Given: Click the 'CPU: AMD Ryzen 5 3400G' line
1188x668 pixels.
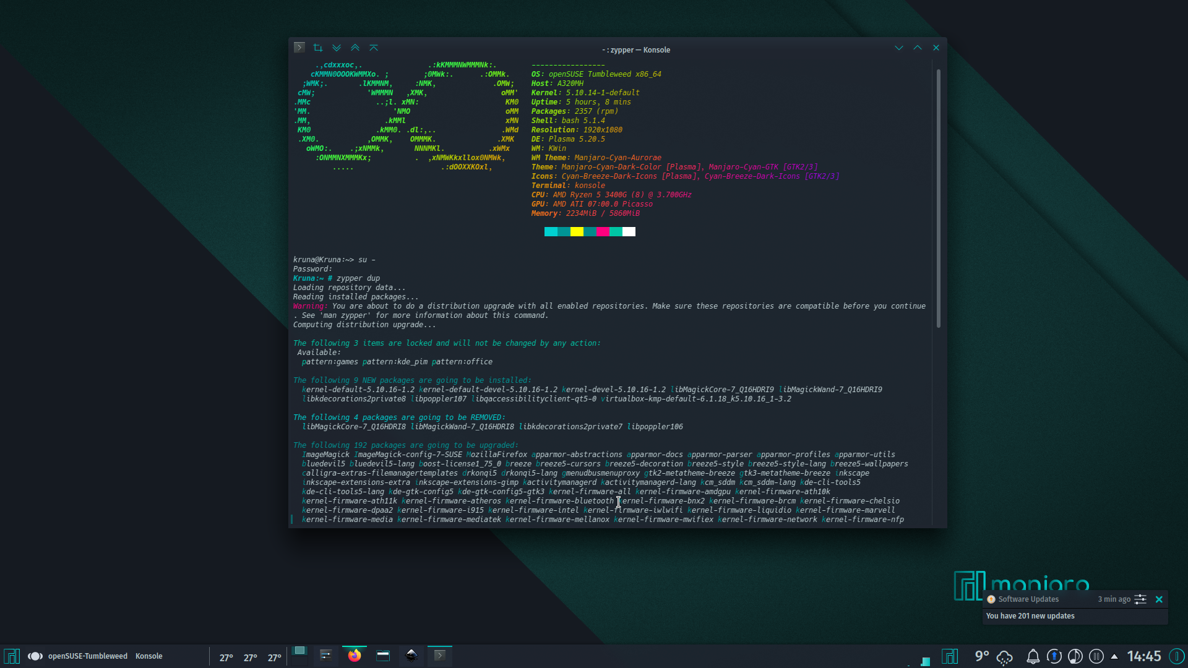Looking at the screenshot, I should click(x=611, y=195).
